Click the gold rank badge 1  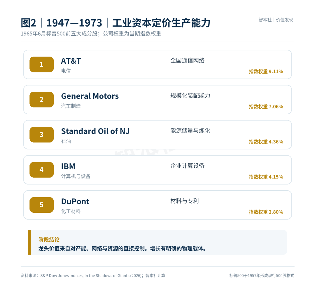42,64
